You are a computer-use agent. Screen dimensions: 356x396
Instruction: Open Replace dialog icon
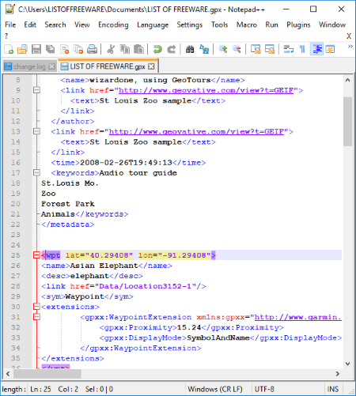point(204,49)
